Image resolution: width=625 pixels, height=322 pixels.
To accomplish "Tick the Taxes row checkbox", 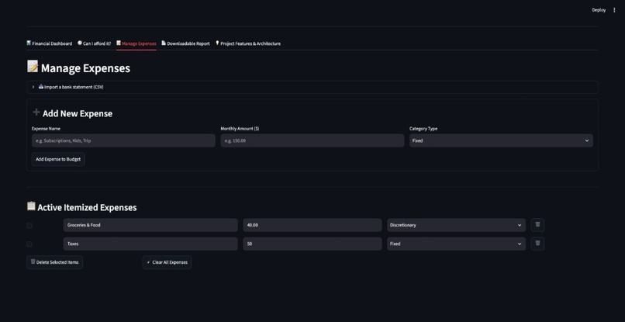I will point(29,244).
